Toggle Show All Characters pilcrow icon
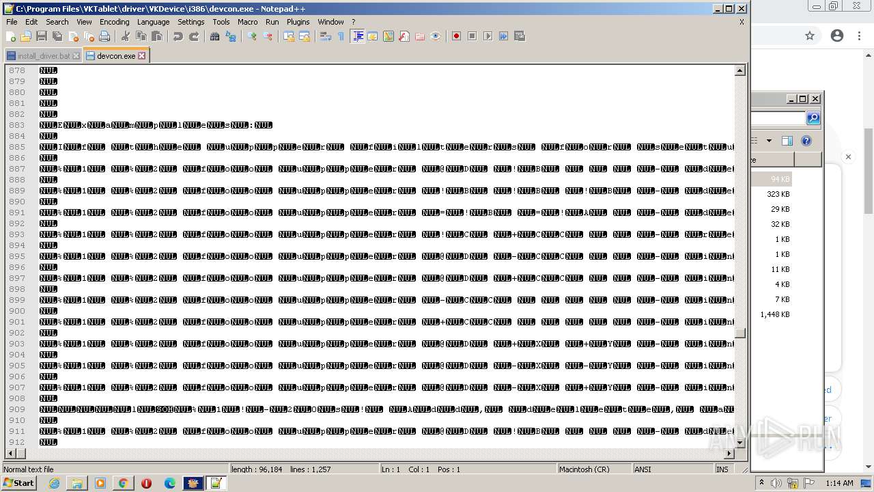 (x=341, y=36)
